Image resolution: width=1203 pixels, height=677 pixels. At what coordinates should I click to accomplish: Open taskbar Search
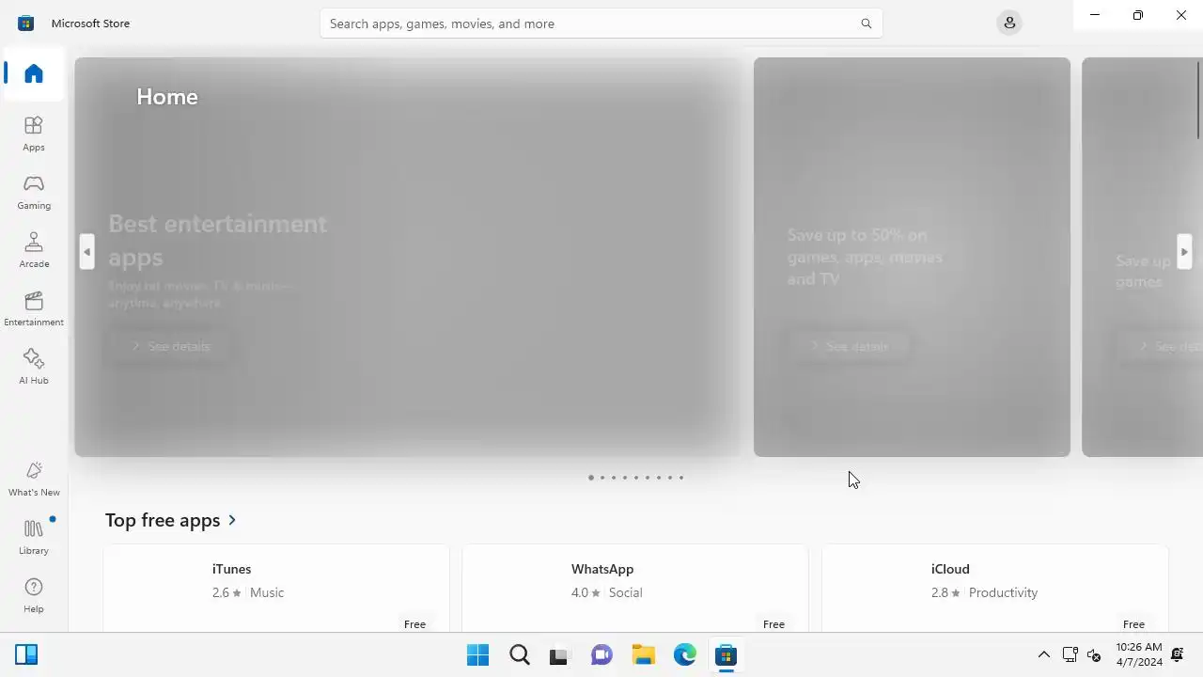pyautogui.click(x=519, y=654)
